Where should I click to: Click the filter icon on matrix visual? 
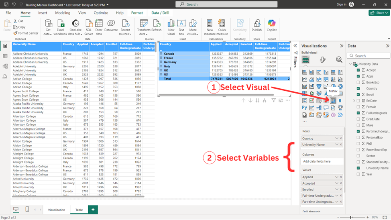click(273, 100)
